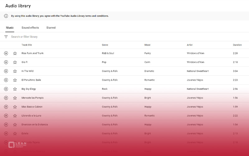Play the track Glo Fi
249x156 pixels.
pos(6,62)
